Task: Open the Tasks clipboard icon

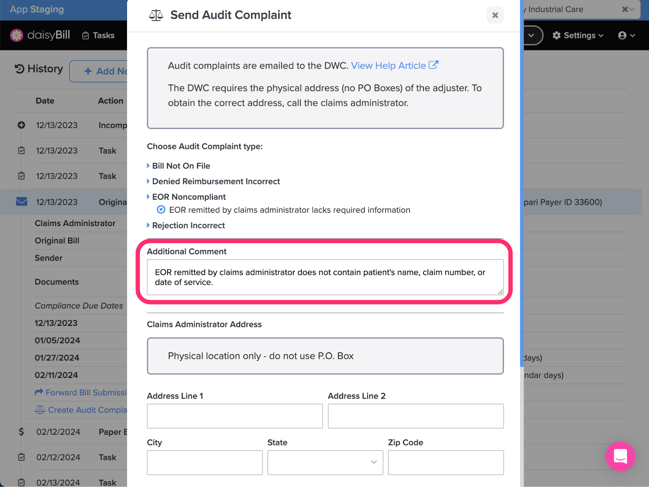Action: coord(86,36)
